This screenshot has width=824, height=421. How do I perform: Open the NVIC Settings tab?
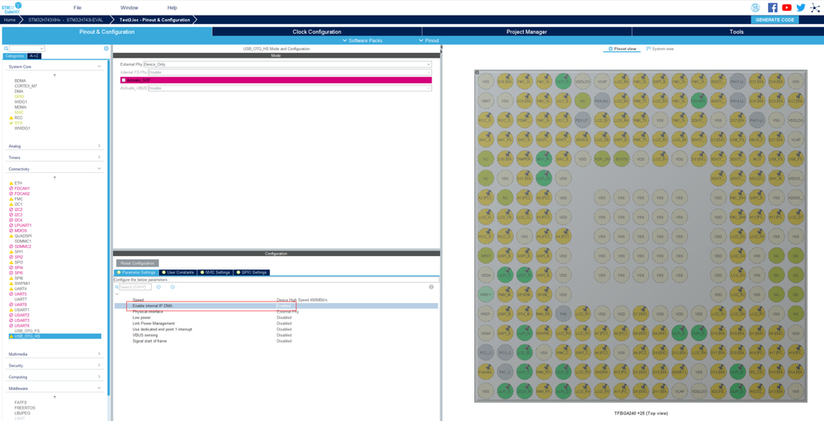coord(215,272)
